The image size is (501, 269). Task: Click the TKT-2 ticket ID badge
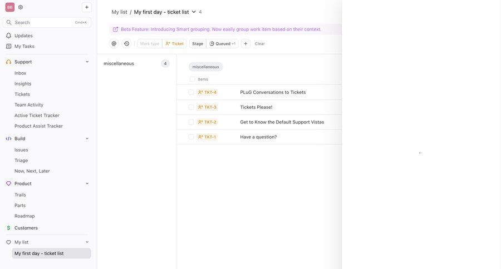[x=207, y=122]
